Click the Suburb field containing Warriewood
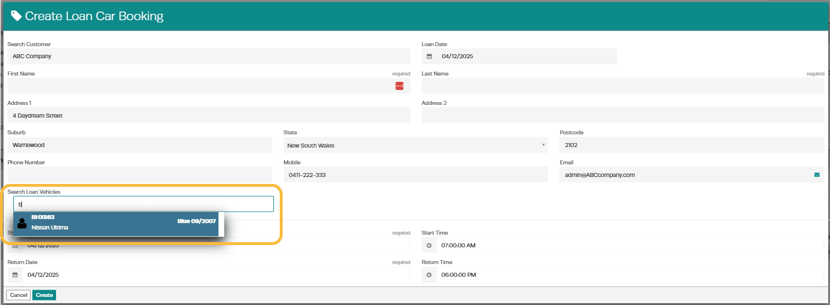Screen dimensions: 830x305 pos(139,145)
